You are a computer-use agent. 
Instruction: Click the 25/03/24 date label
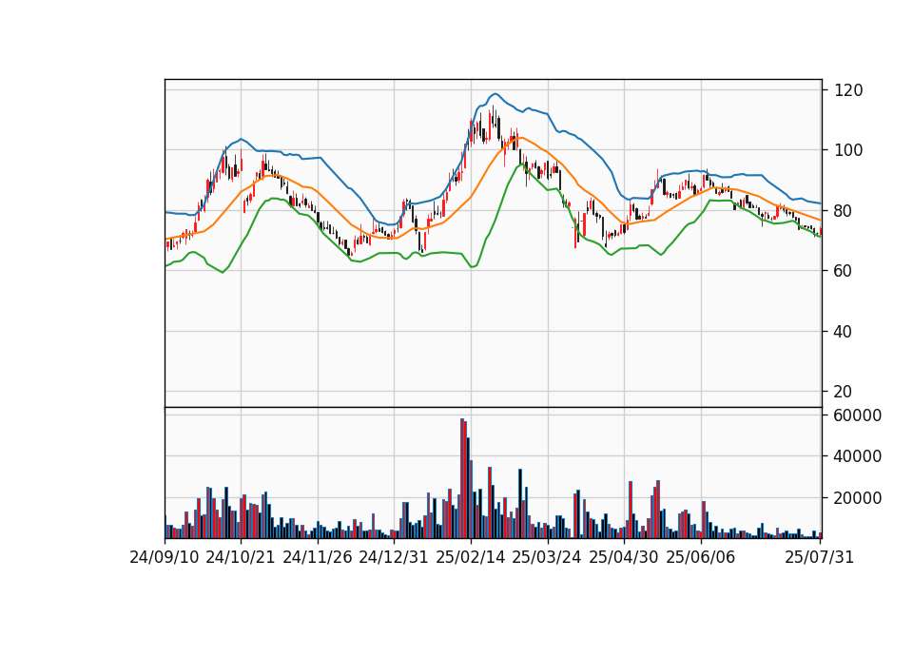(x=547, y=557)
